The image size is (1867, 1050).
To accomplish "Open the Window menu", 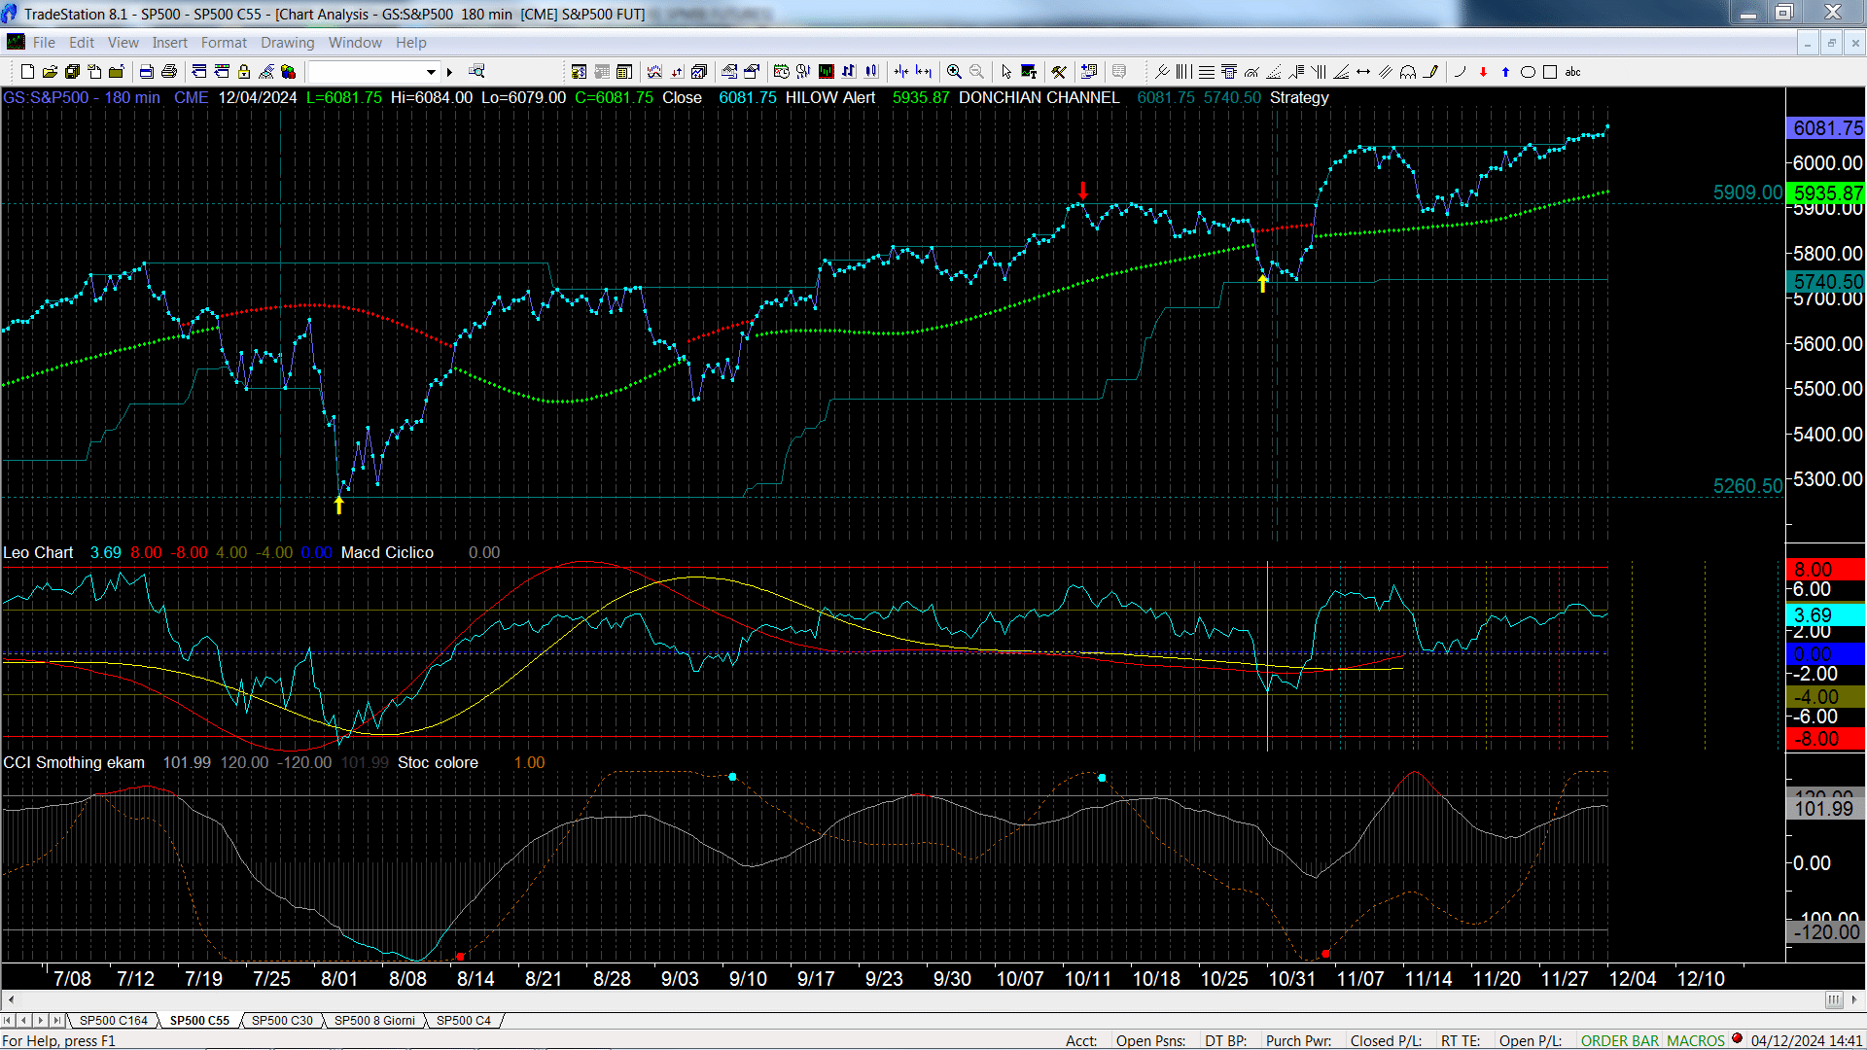I will coord(355,43).
